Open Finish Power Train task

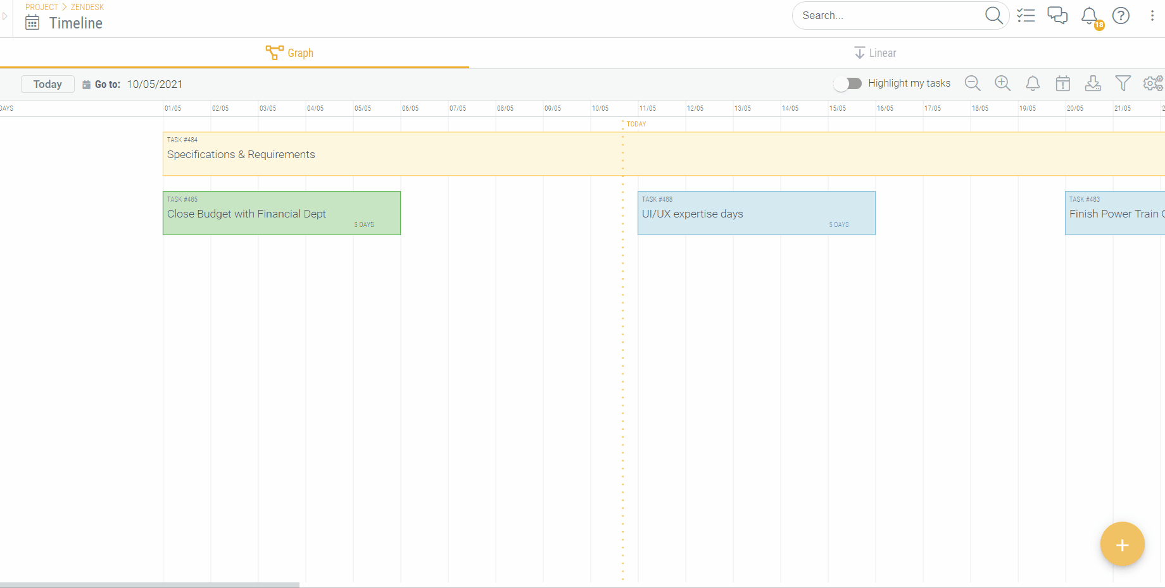(1115, 213)
